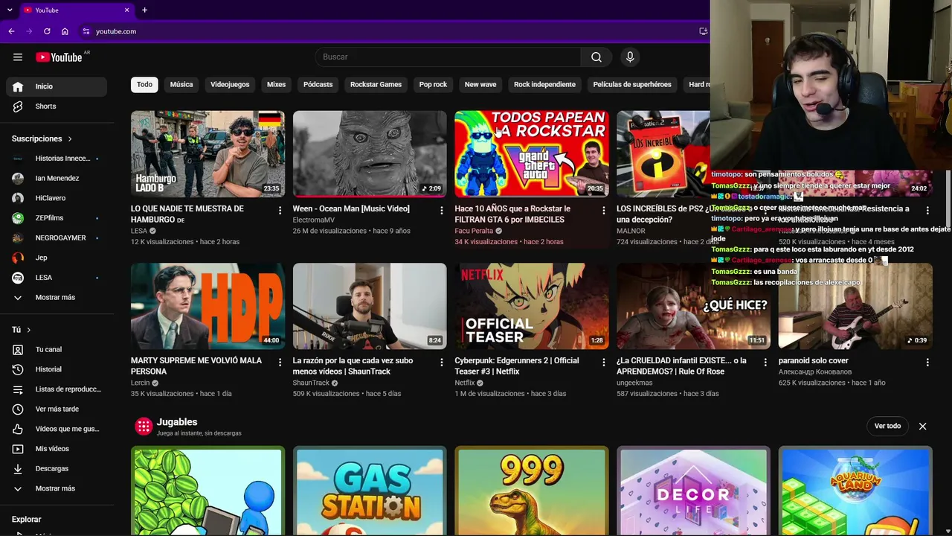
Task: Expand Mostrar más below Descargas
Action: click(57, 488)
